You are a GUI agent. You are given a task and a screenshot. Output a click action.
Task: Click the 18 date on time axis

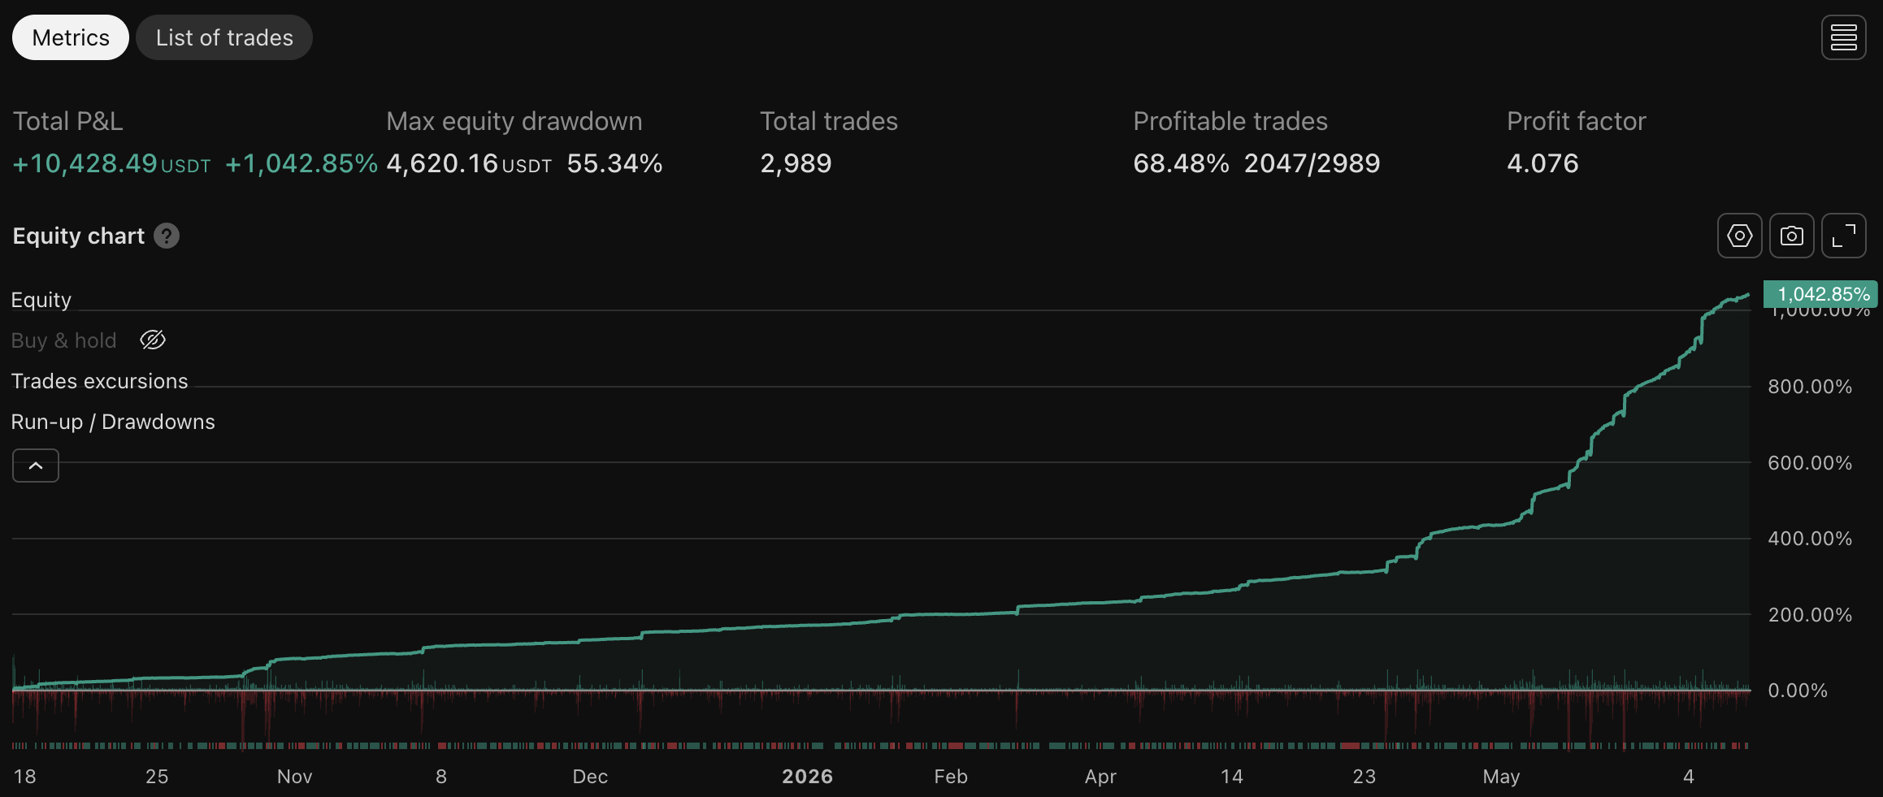(25, 777)
